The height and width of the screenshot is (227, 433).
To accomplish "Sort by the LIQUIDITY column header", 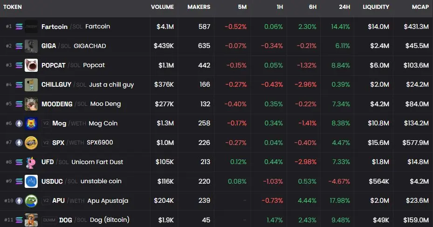I will [376, 7].
